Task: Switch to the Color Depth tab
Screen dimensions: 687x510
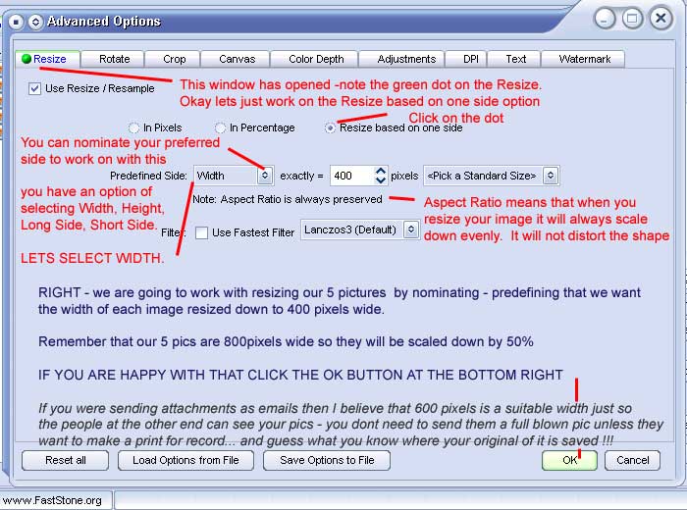Action: pyautogui.click(x=316, y=59)
